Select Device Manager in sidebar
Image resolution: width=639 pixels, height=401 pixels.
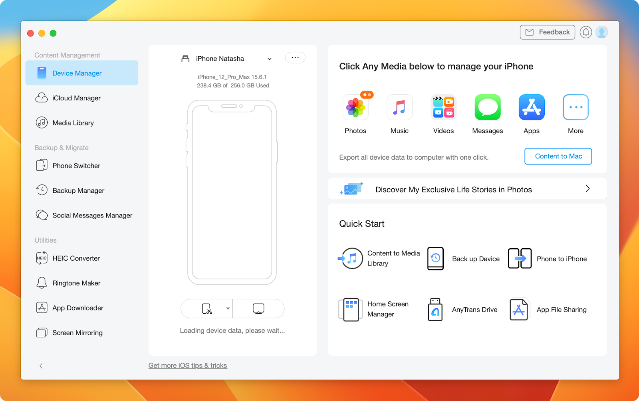(x=82, y=73)
